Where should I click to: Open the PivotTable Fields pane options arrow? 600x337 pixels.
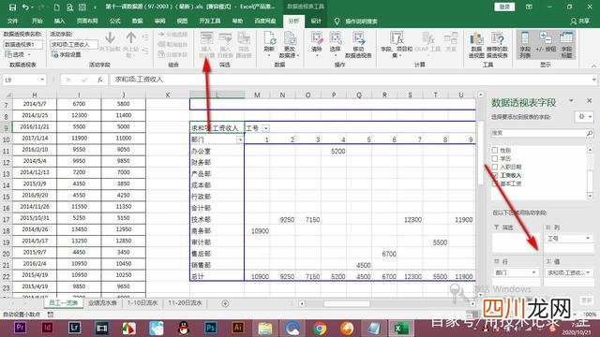pos(571,101)
